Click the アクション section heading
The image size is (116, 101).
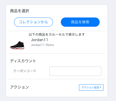pos(19,87)
